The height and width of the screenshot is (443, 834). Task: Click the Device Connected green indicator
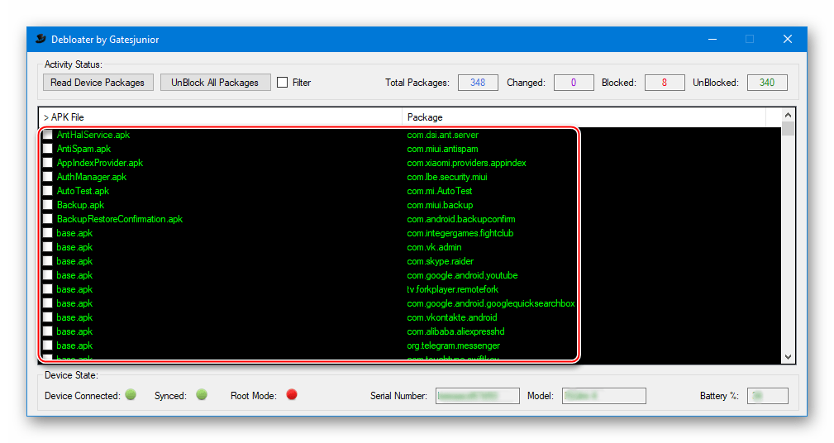point(131,394)
